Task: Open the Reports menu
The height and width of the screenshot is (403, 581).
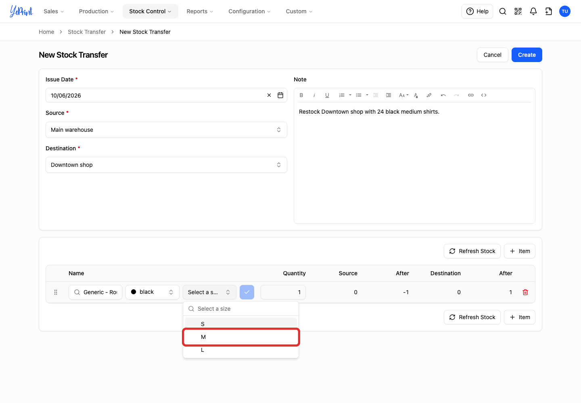Action: 200,11
